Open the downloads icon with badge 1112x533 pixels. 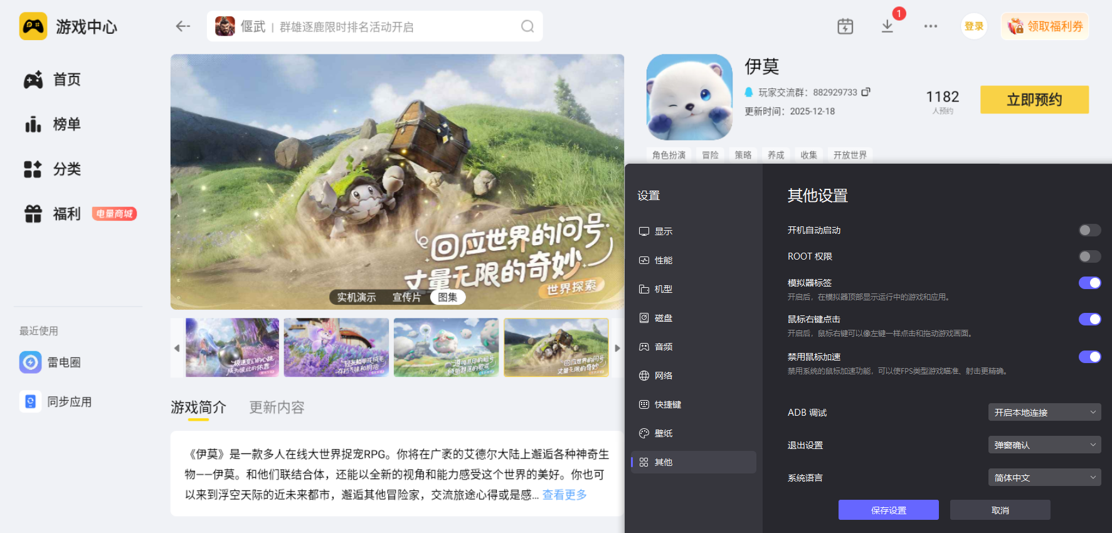pyautogui.click(x=887, y=26)
